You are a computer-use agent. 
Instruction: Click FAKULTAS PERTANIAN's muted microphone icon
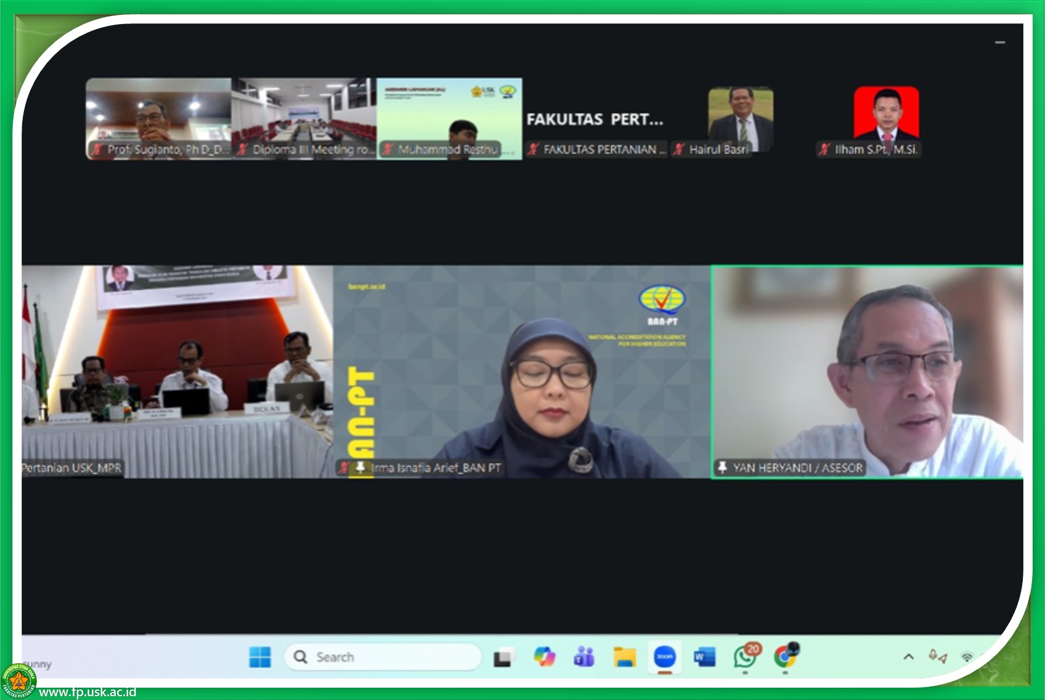pyautogui.click(x=534, y=149)
